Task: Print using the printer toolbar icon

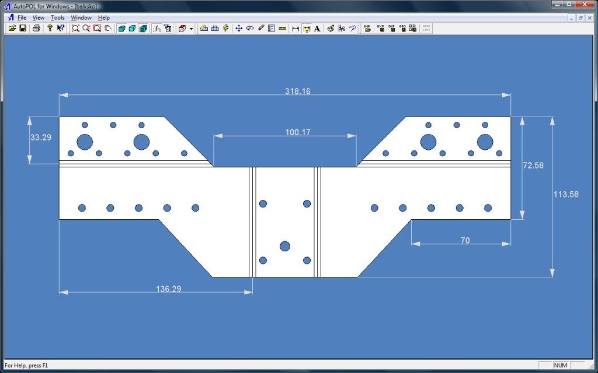Action: point(36,28)
